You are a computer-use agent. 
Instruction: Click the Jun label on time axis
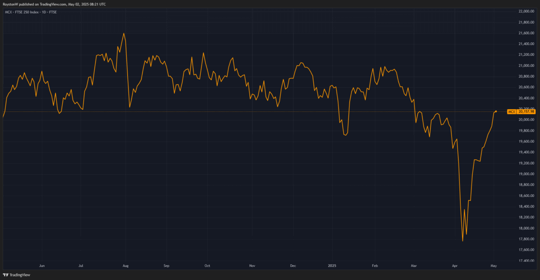click(x=42, y=266)
